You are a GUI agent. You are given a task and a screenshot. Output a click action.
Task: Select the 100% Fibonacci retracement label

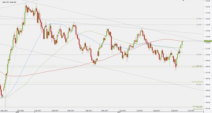(198, 106)
